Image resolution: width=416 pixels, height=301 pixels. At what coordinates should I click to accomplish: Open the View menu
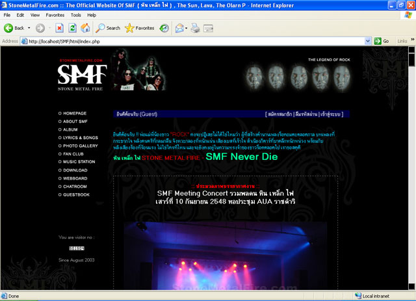(34, 15)
